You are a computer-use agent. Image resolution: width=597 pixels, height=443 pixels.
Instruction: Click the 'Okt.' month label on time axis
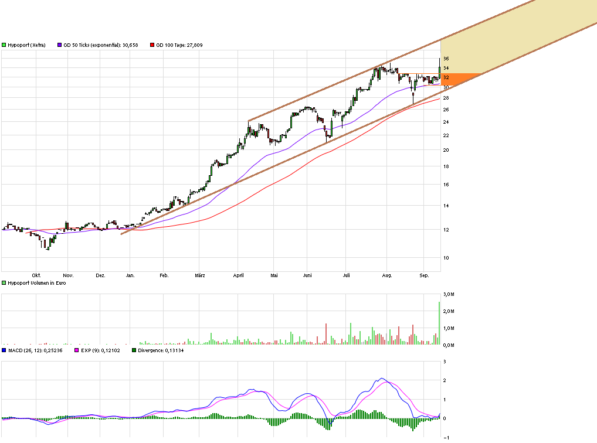36,275
